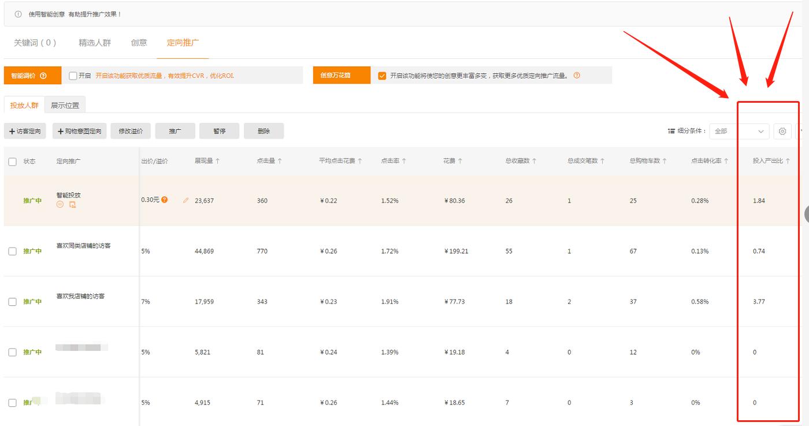This screenshot has height=426, width=809.
Task: Click the 44,869 impressions cell
Action: point(204,251)
